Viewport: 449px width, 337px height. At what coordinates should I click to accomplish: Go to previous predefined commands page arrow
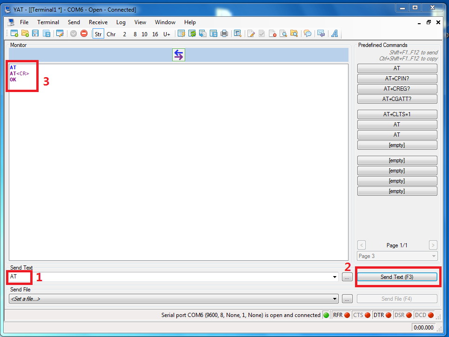pos(362,245)
